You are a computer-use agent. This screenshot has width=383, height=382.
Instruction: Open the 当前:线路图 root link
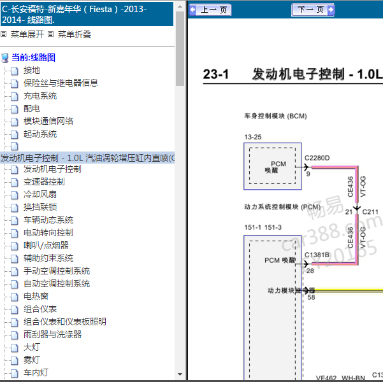[x=34, y=57]
